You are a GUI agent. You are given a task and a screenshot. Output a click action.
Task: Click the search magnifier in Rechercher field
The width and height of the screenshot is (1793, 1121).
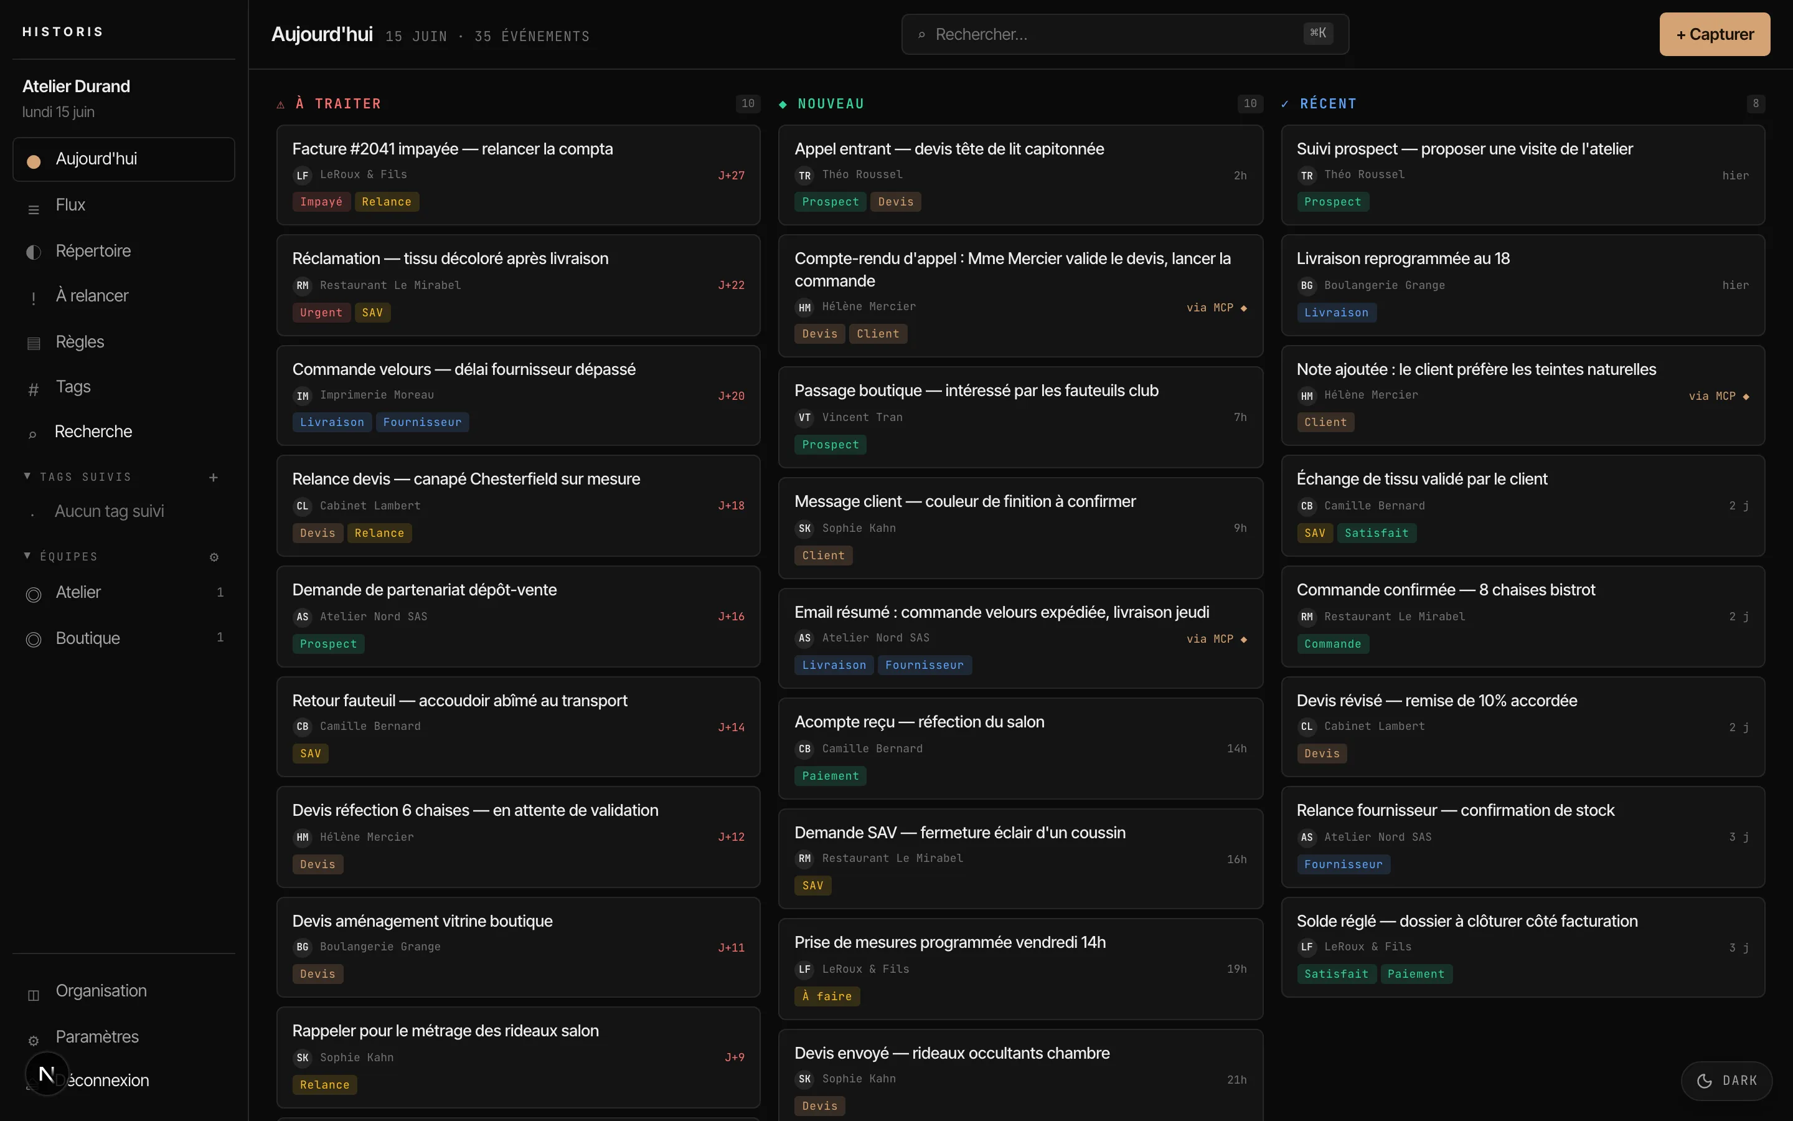tap(921, 35)
